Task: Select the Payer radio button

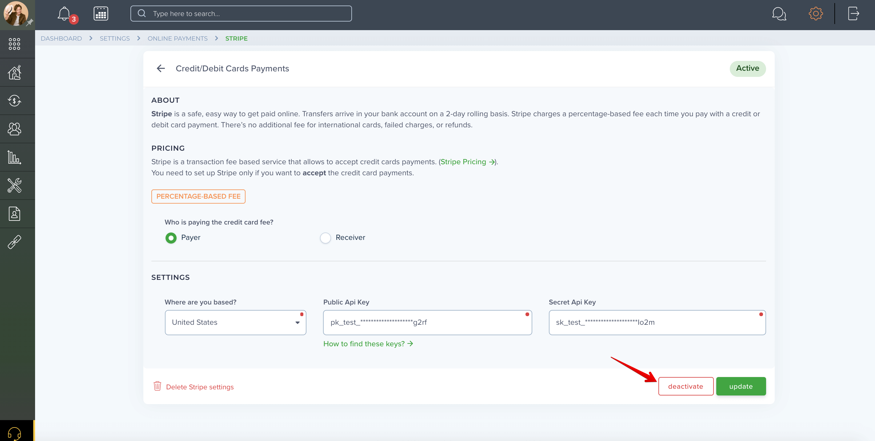Action: point(171,238)
